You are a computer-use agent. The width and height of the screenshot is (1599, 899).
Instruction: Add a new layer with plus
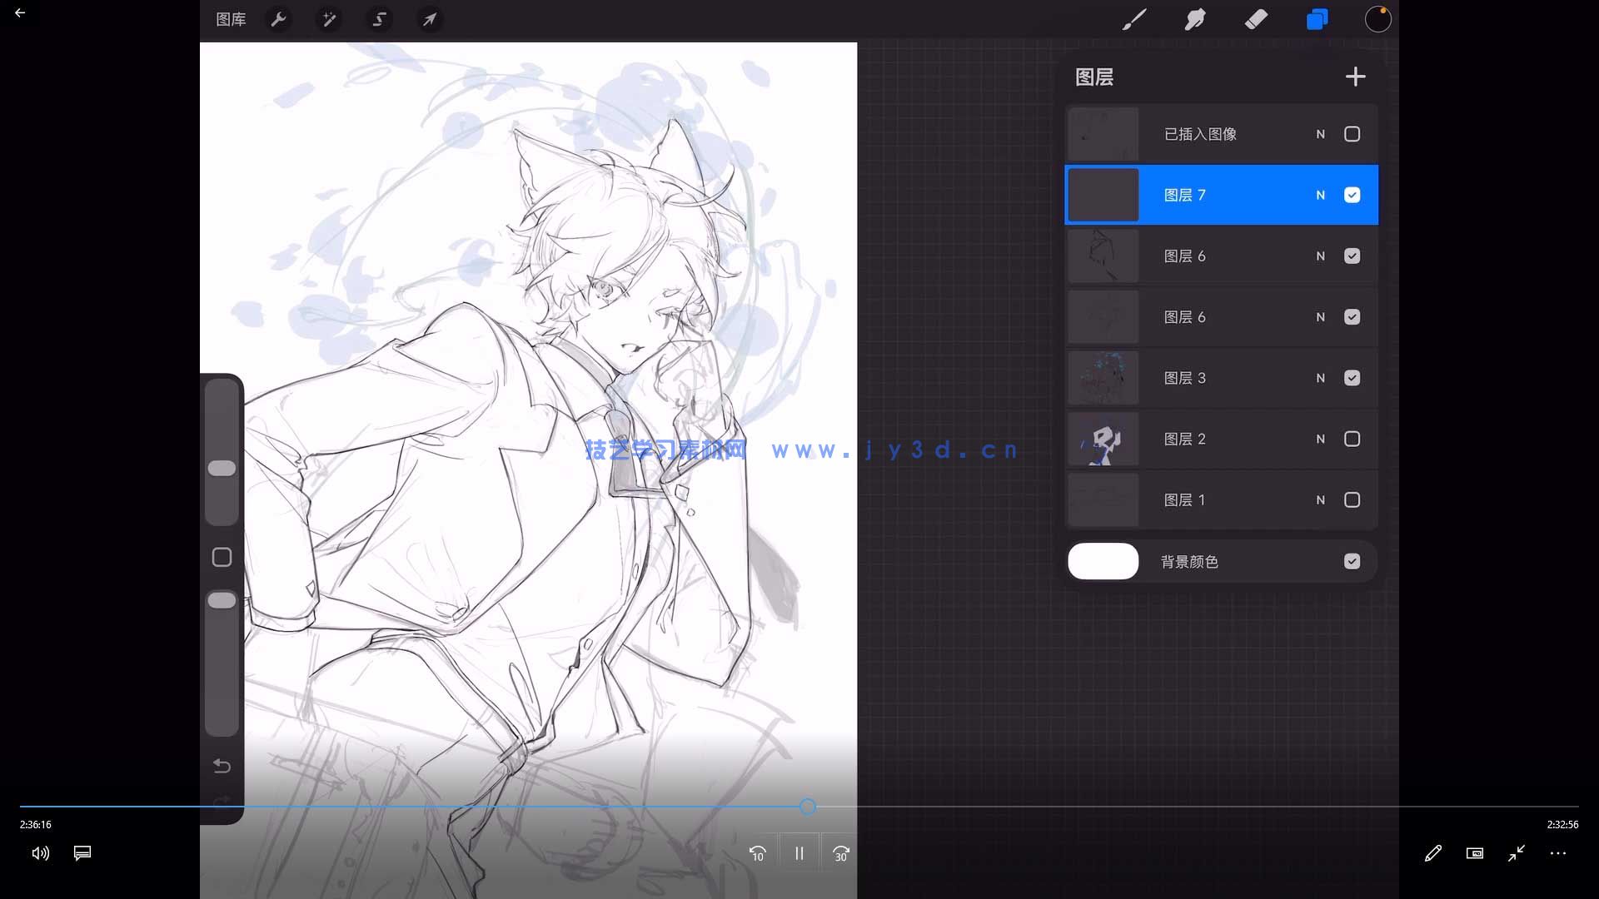[1355, 77]
